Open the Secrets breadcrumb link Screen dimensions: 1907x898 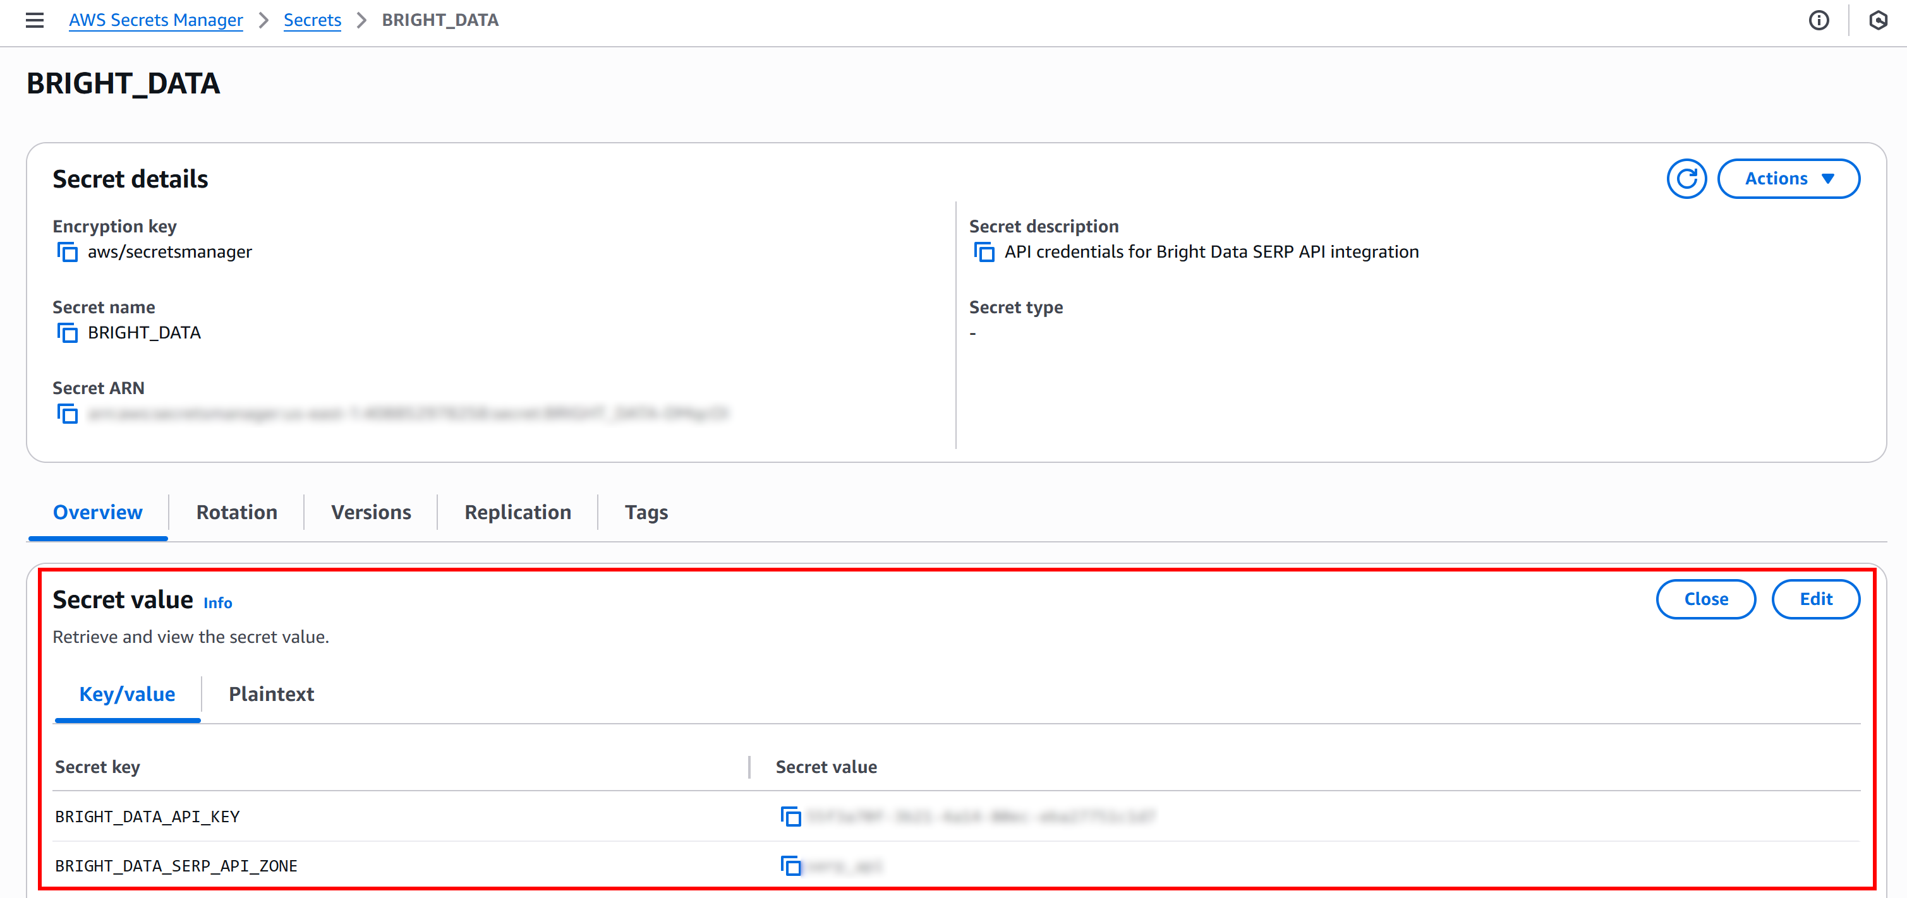tap(312, 20)
